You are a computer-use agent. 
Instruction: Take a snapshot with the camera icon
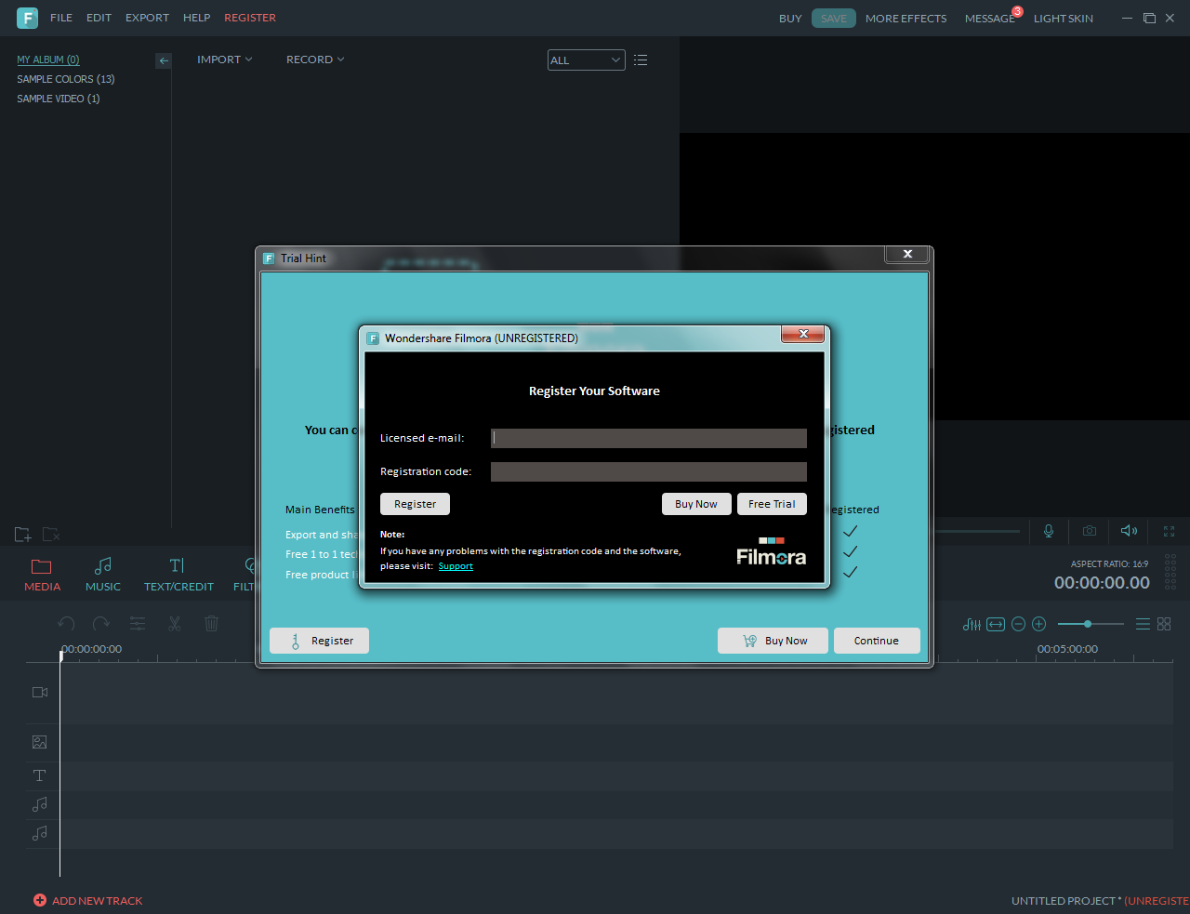tap(1089, 531)
